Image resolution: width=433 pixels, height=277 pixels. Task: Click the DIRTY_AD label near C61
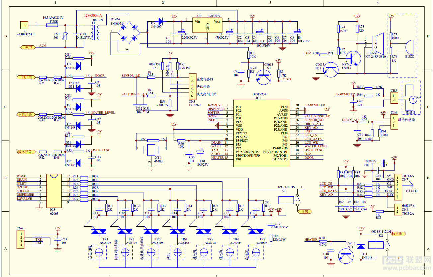350,120
